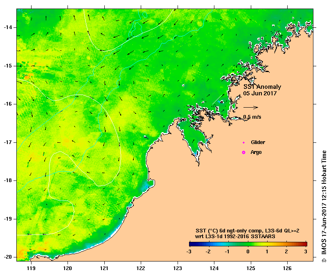This screenshot has height=275, width=331.
Task: Click the 'SST Anomaly' title text
Action: [x=262, y=87]
